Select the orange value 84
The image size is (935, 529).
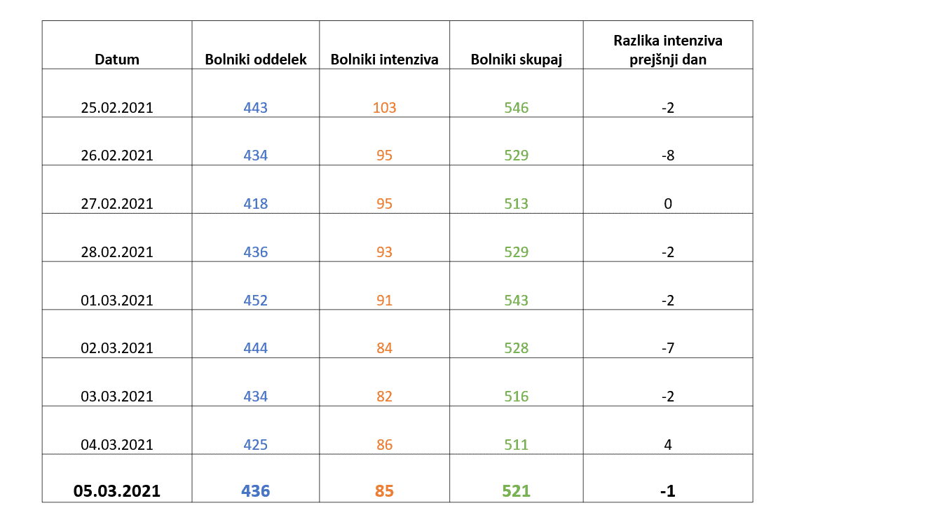point(384,348)
